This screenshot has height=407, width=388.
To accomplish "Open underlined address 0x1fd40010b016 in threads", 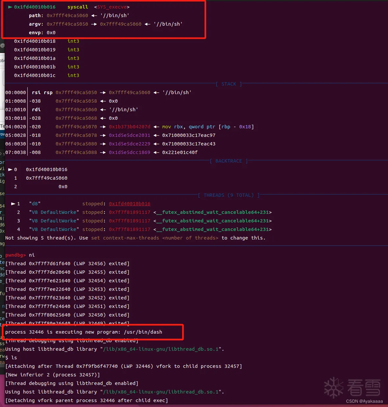I will point(130,204).
